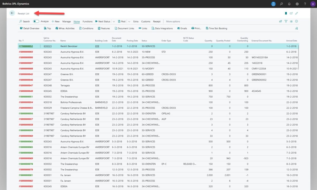Open the Customs menu
Viewport: 317px width, 190px height.
click(x=146, y=22)
